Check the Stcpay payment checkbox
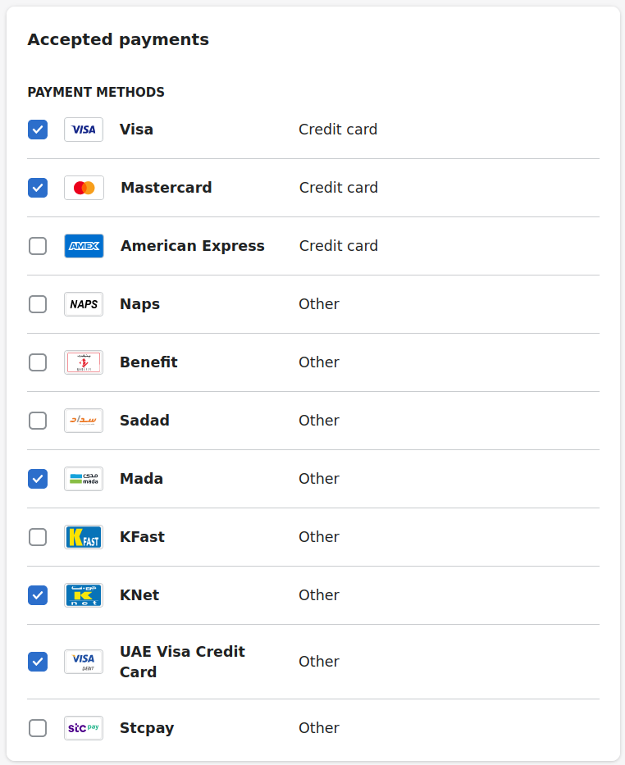 (38, 728)
